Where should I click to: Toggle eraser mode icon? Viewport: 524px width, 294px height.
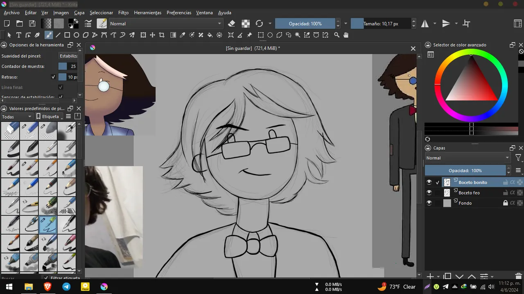click(x=232, y=24)
